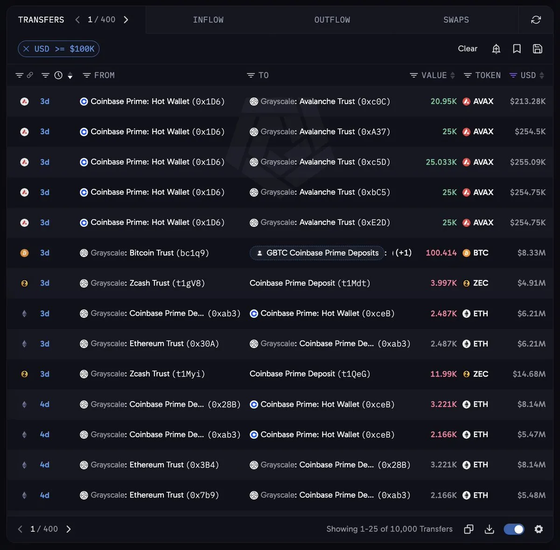560x550 pixels.
Task: Download transfers with the download icon
Action: pyautogui.click(x=489, y=529)
